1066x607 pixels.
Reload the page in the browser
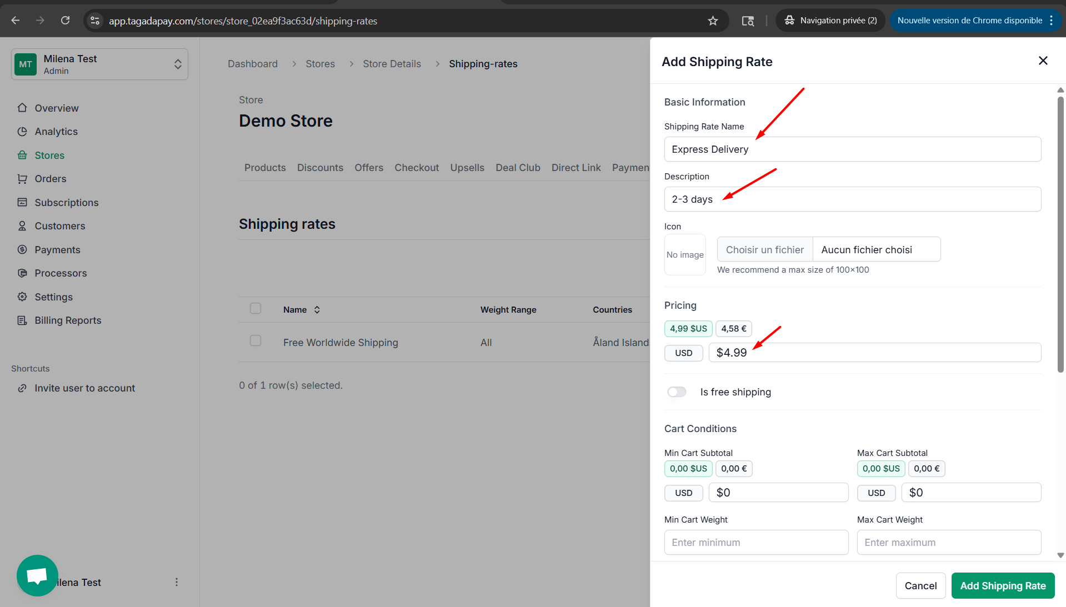(x=65, y=21)
